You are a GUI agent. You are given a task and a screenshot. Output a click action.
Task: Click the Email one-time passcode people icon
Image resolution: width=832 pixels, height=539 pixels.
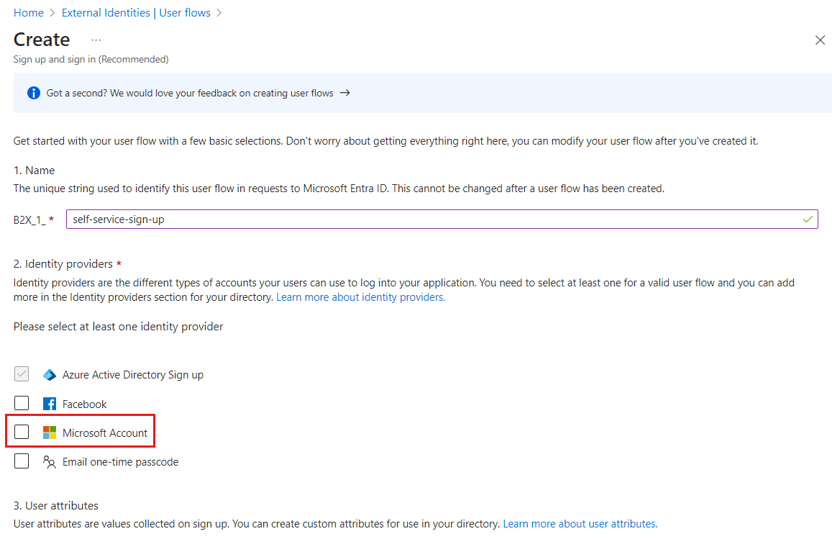tap(49, 461)
